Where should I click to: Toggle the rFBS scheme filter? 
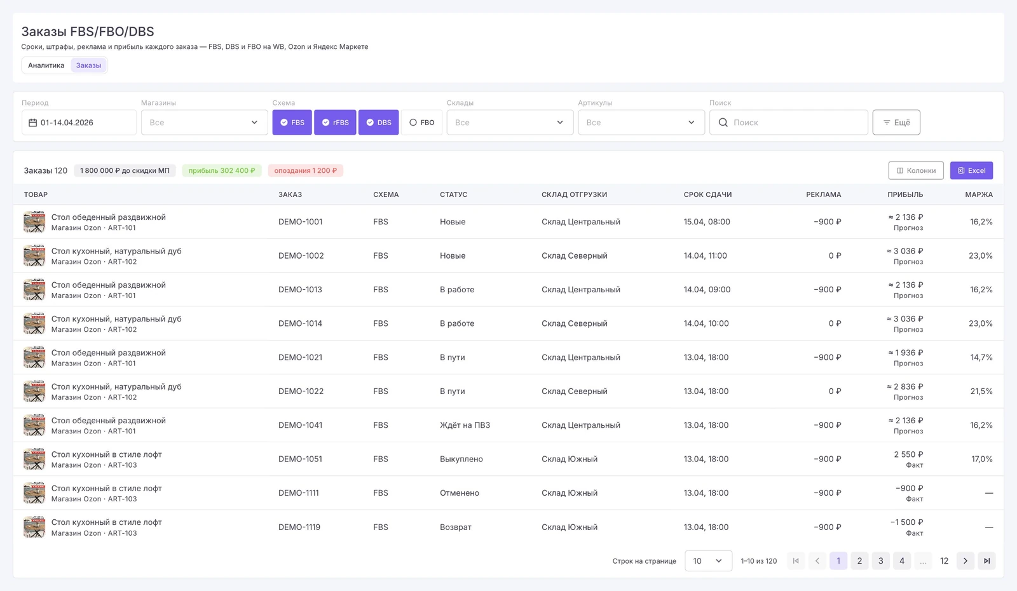point(335,123)
